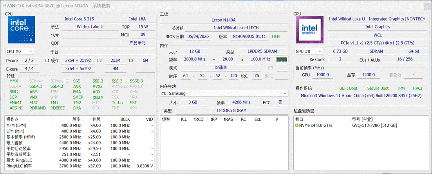Image resolution: width=432 pixels, height=174 pixels.
Task: Click the PCIe v1.1 x1 bus field
Action: tap(378, 43)
